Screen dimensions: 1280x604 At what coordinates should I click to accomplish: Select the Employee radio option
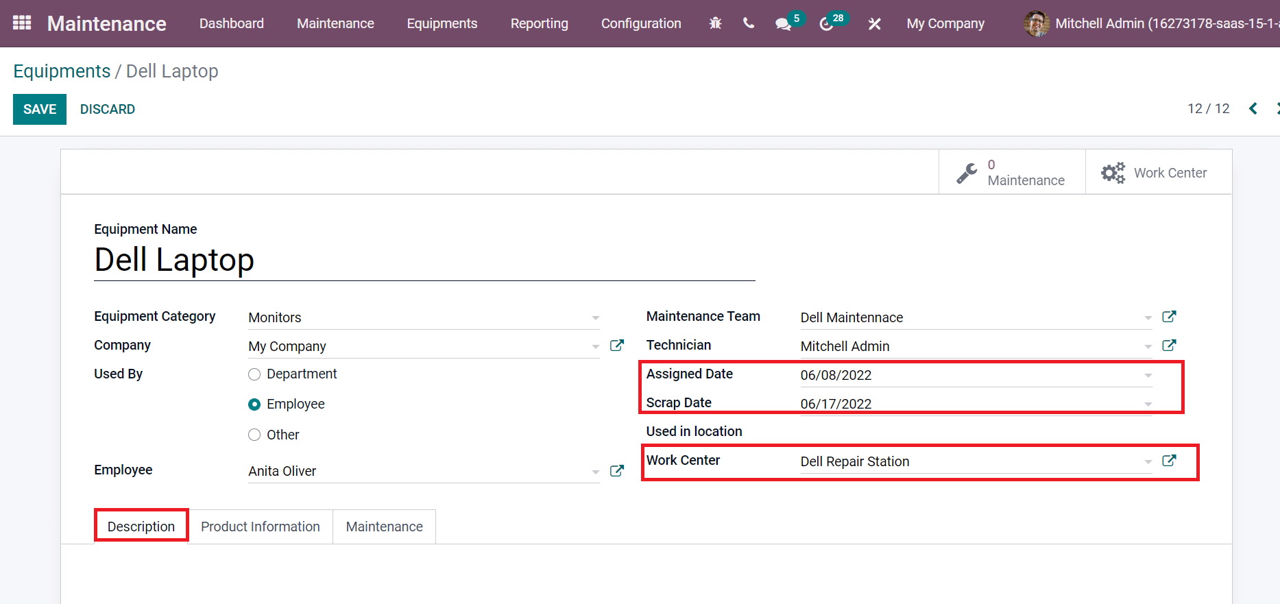point(254,404)
